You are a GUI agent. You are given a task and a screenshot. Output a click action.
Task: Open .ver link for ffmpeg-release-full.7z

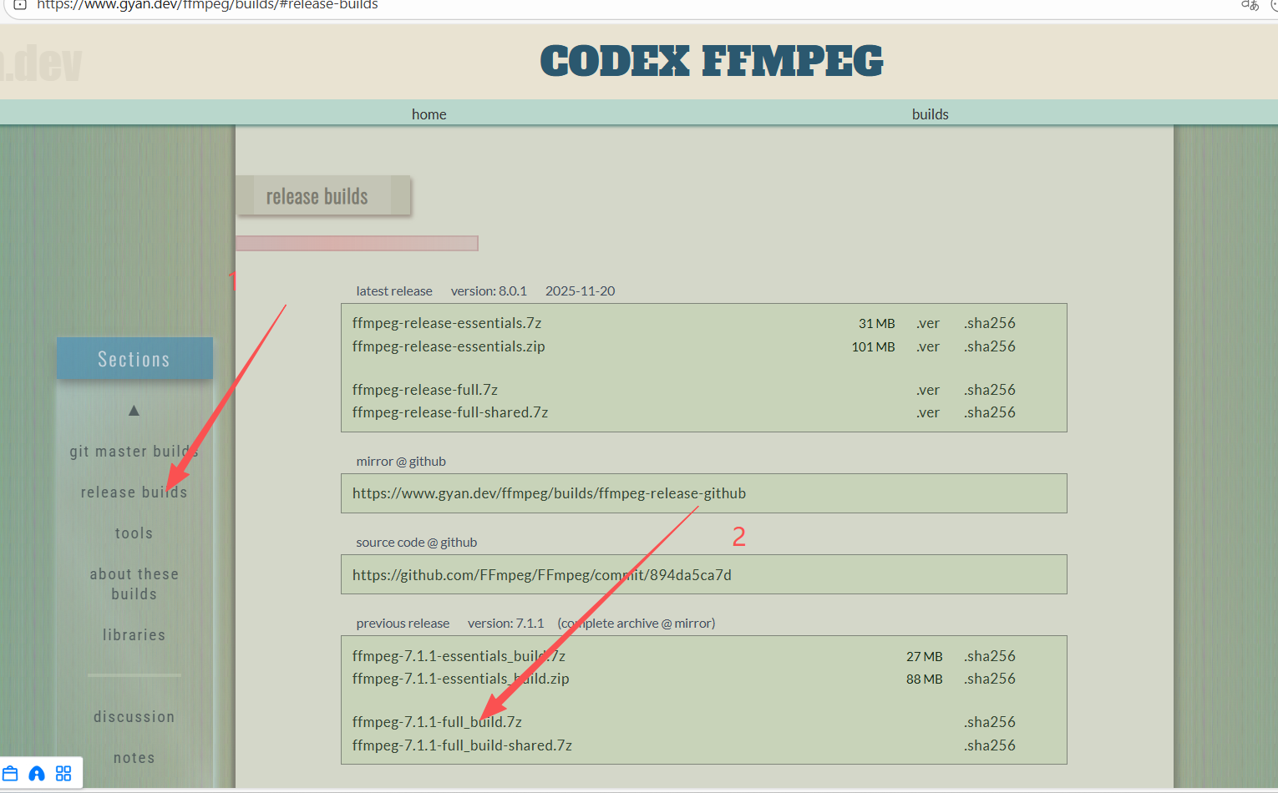(x=928, y=390)
